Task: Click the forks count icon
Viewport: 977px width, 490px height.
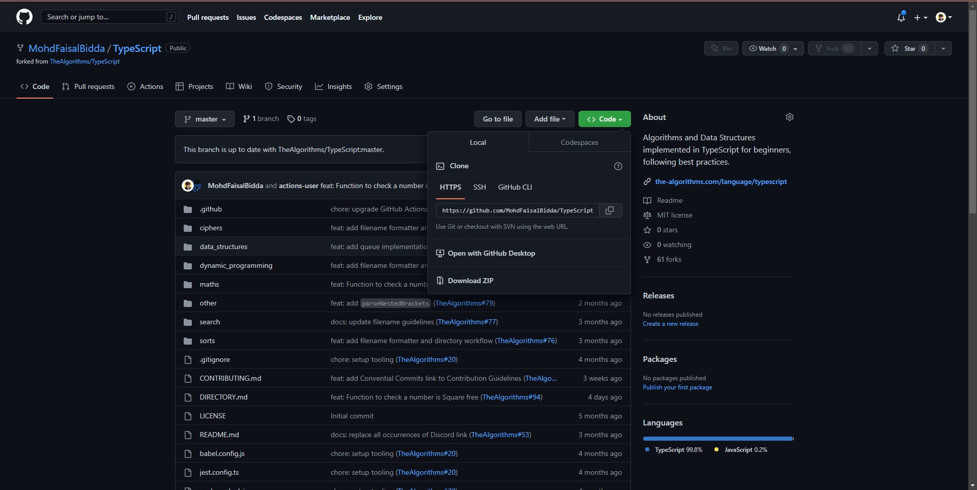Action: click(647, 260)
